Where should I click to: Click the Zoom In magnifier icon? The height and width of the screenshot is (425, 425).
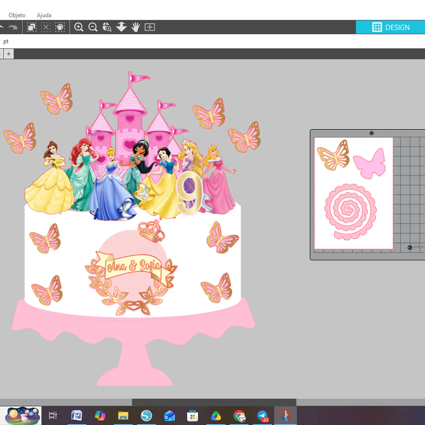(x=79, y=27)
